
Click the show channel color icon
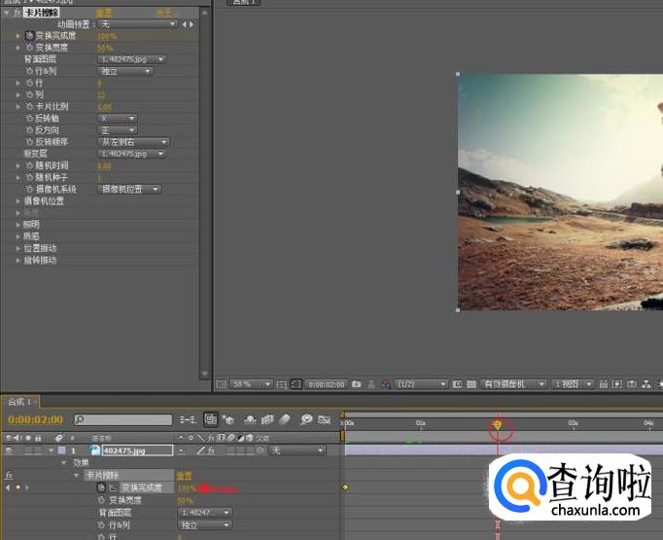click(385, 384)
